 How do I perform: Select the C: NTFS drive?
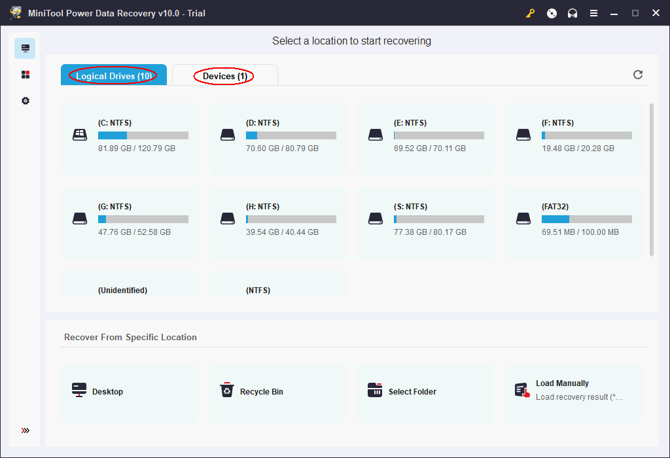tap(130, 139)
